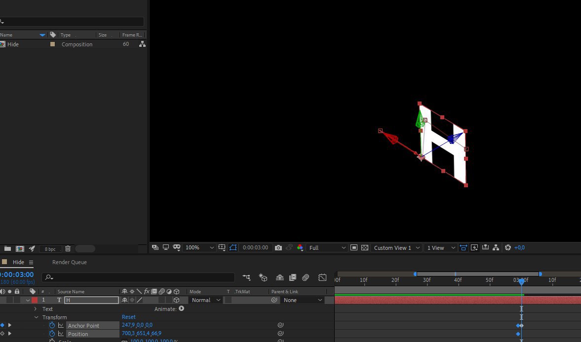
Task: Toggle Hide Shy Layers icon
Action: point(280,277)
